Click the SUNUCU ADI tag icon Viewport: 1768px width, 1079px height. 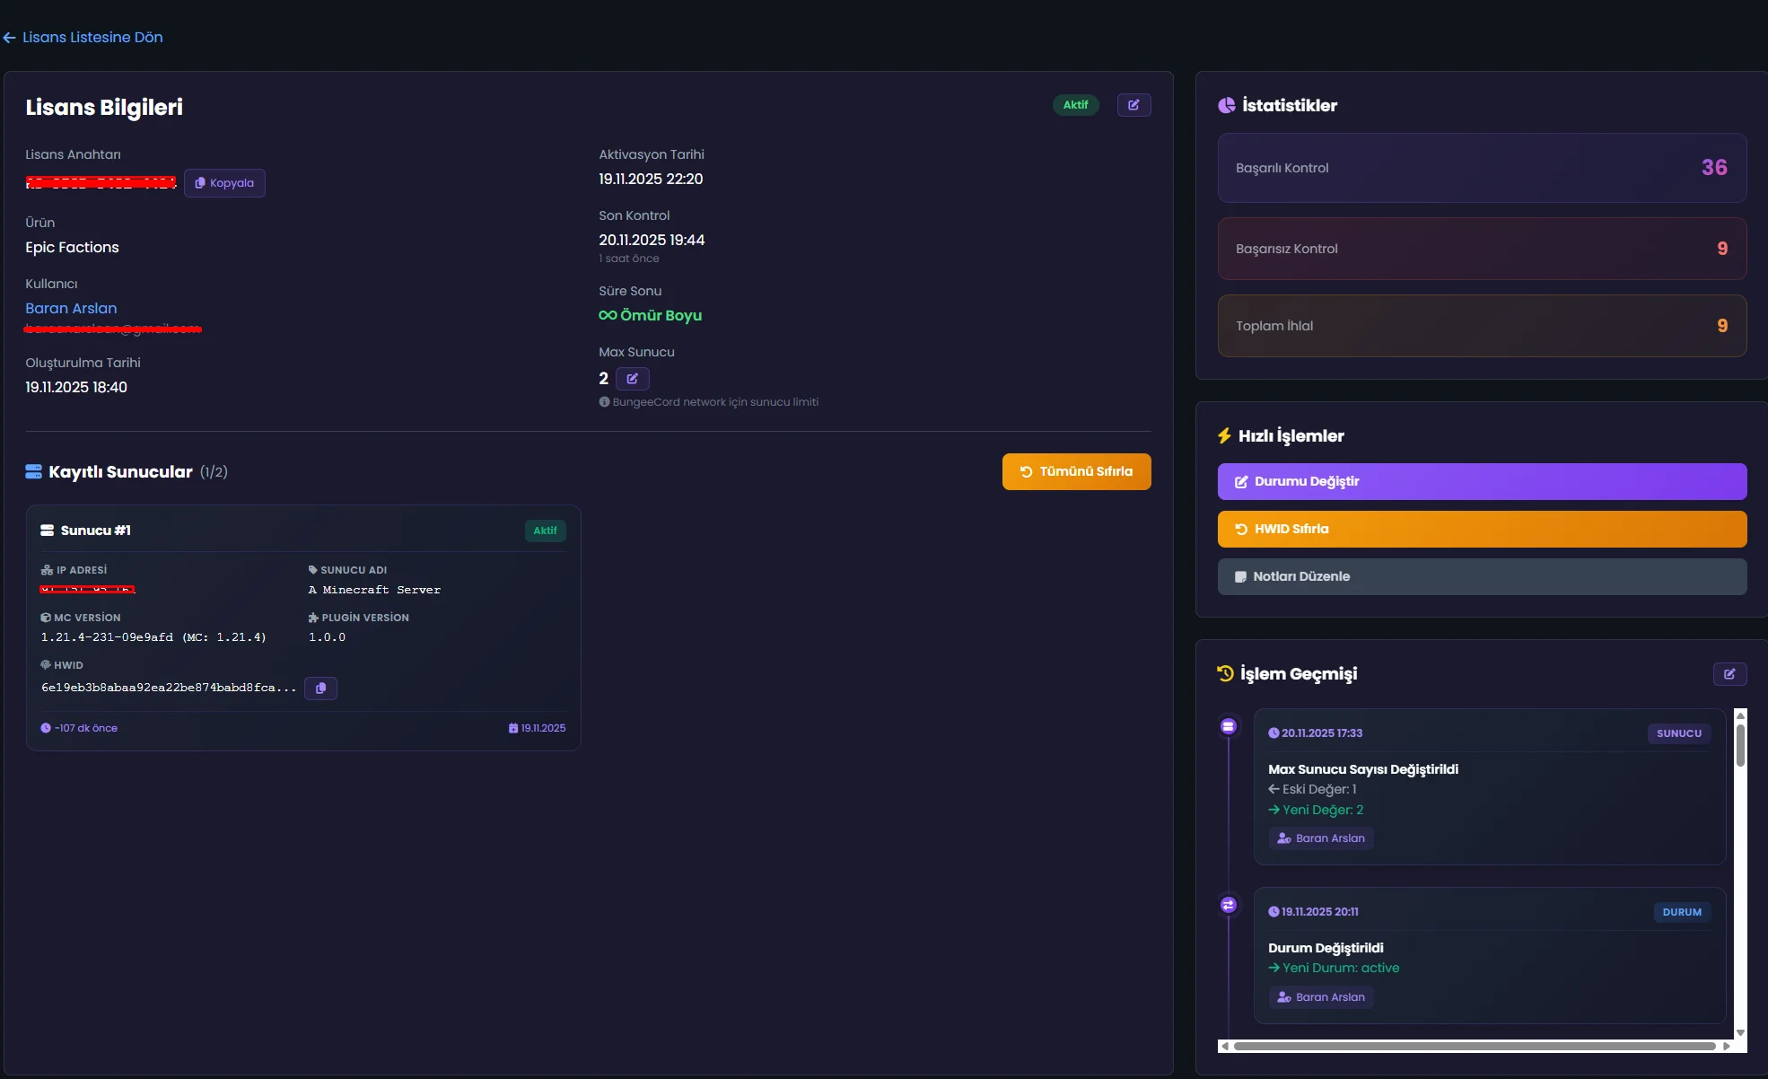[312, 570]
